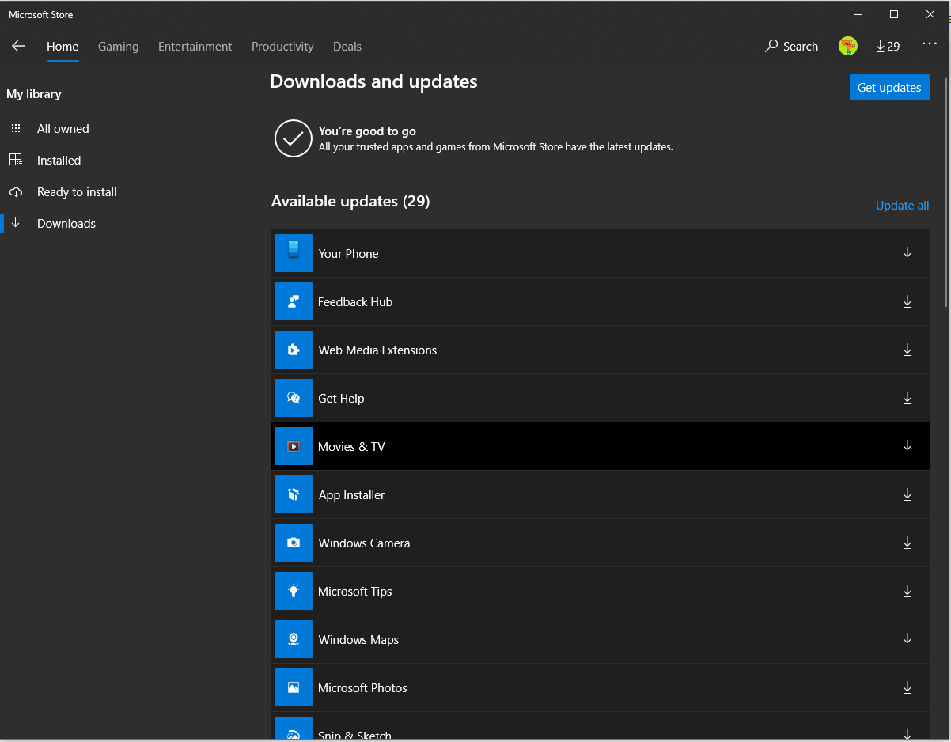
Task: Download update for Your Phone
Action: pyautogui.click(x=907, y=253)
